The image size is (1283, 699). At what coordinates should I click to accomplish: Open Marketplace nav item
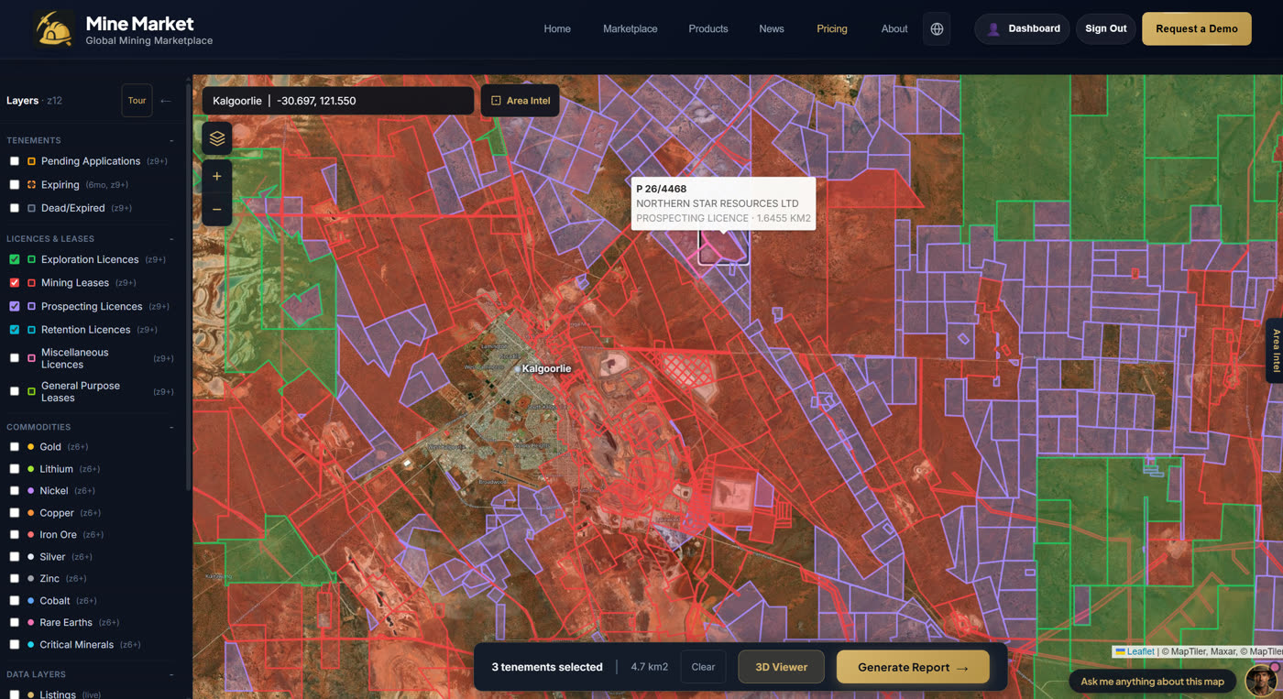click(x=631, y=28)
